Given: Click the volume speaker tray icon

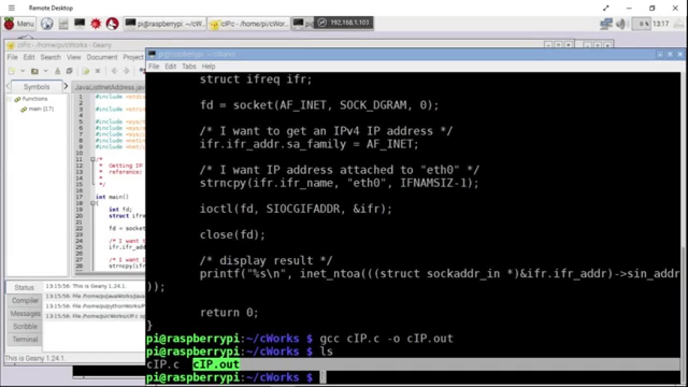Looking at the screenshot, I should click(621, 24).
